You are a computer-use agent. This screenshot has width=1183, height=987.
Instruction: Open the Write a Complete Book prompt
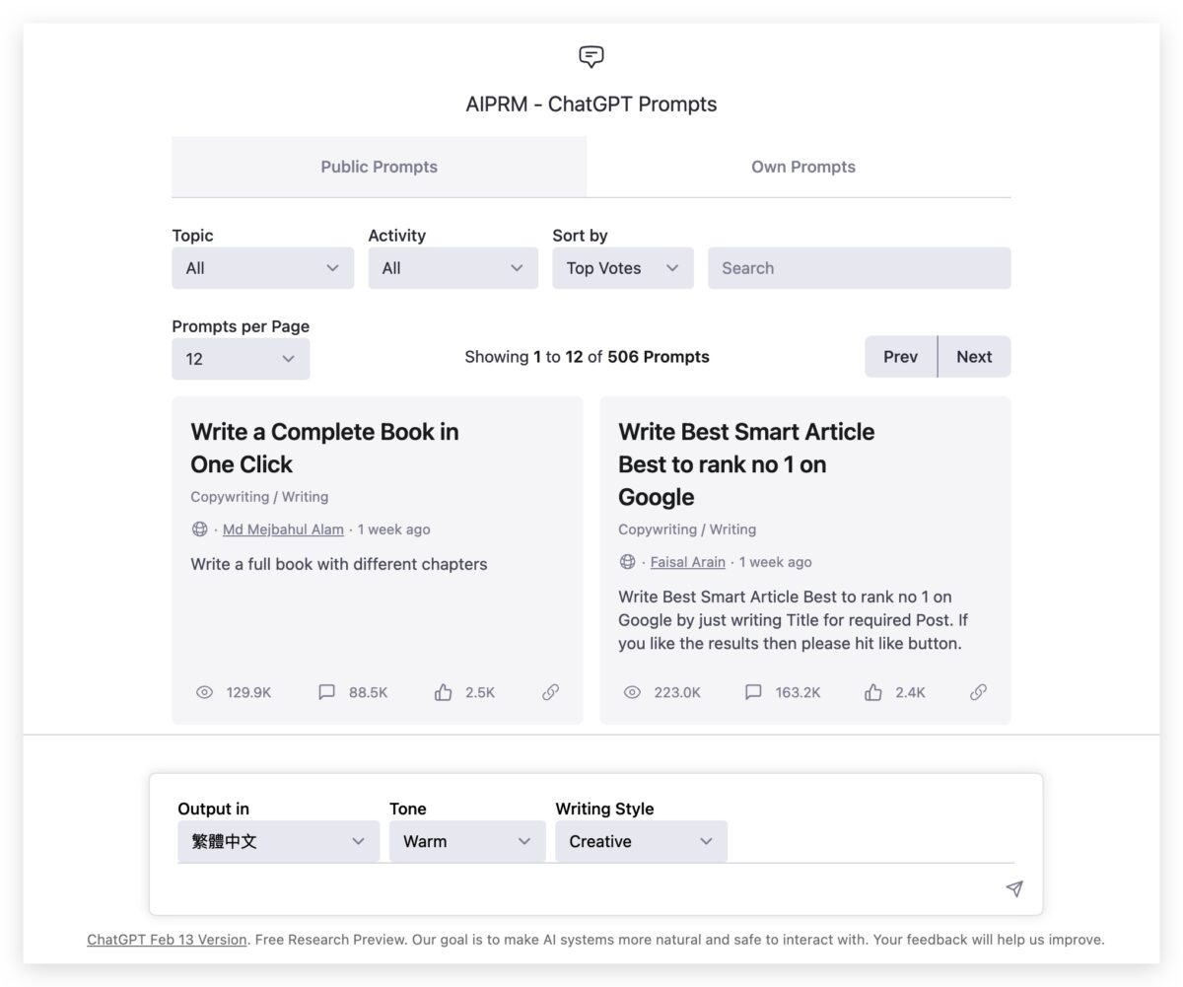(324, 448)
